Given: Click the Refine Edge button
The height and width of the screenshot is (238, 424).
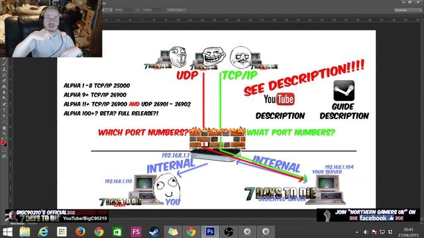Looking at the screenshot, I should [176, 10].
